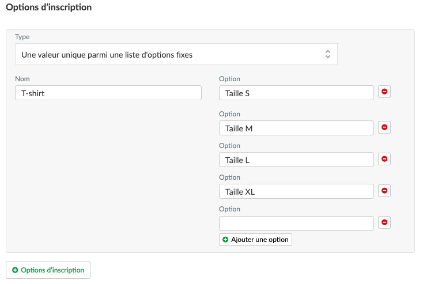Add another option with Ajouter une option
Image resolution: width=423 pixels, height=284 pixels.
coord(255,240)
